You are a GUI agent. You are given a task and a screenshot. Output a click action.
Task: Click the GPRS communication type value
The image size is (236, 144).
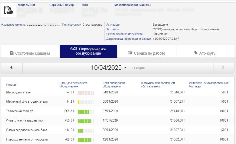pyautogui.click(x=186, y=29)
